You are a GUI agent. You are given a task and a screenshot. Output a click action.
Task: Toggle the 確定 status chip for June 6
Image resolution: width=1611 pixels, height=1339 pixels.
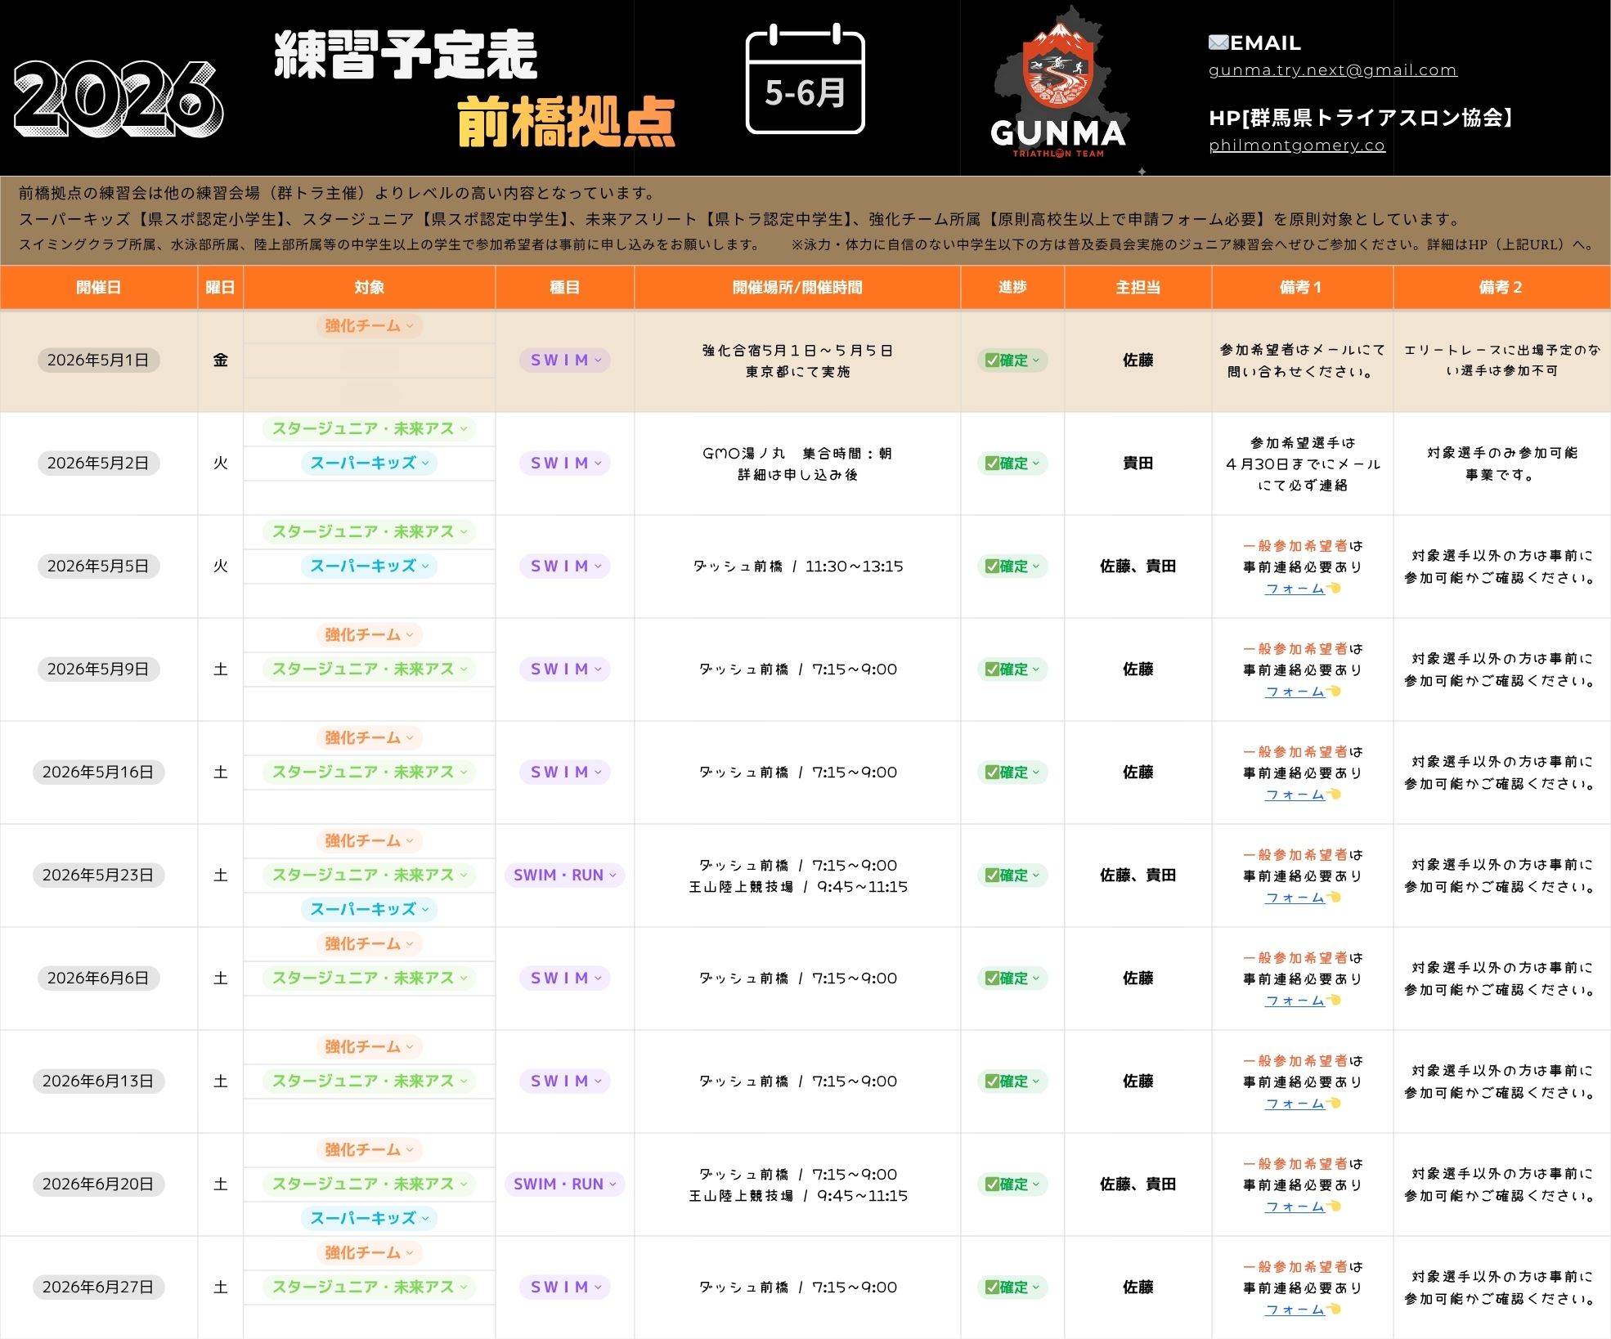1012,978
